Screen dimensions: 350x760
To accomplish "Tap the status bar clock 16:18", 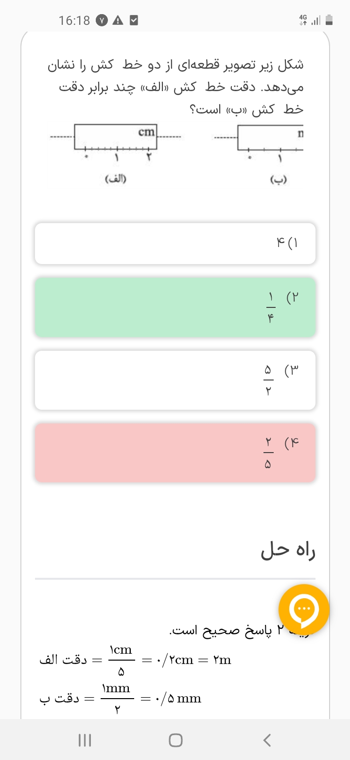I will pyautogui.click(x=74, y=20).
